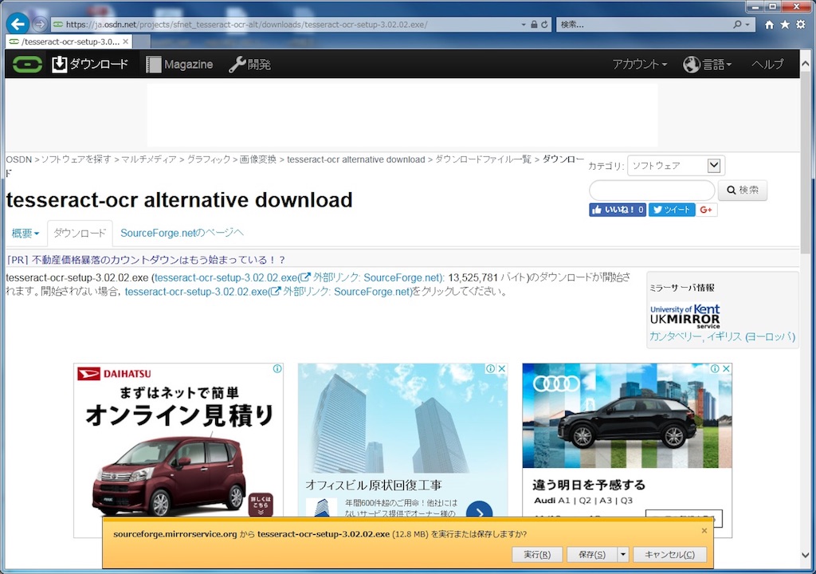This screenshot has height=574, width=816.
Task: Expand the 概要 tab dropdown
Action: pos(25,234)
